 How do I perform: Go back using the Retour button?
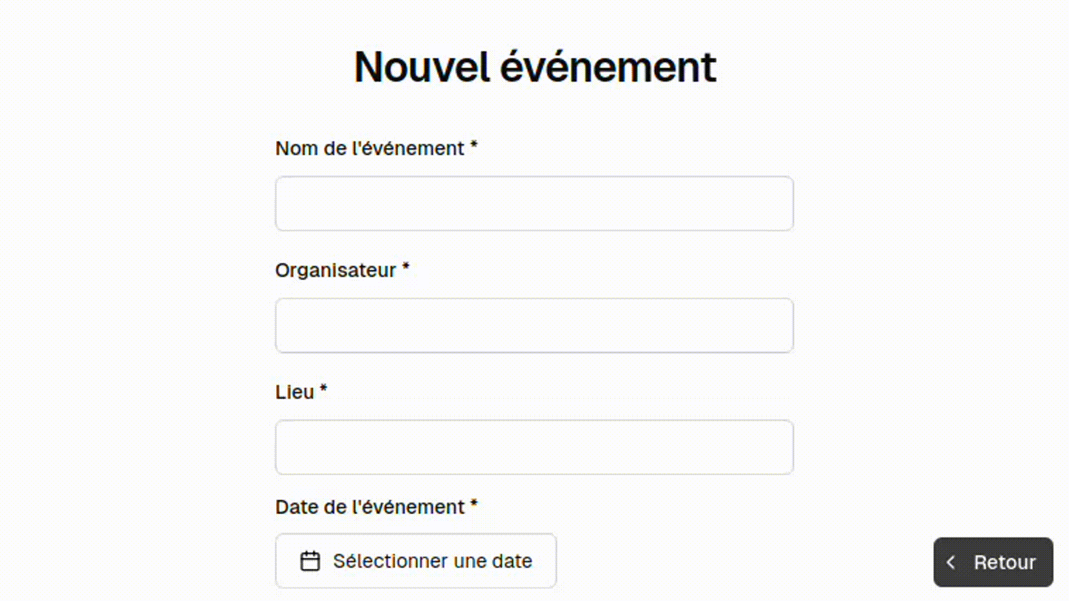click(993, 562)
